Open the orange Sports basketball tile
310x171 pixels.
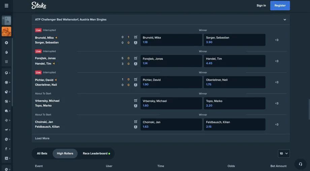tap(6, 31)
